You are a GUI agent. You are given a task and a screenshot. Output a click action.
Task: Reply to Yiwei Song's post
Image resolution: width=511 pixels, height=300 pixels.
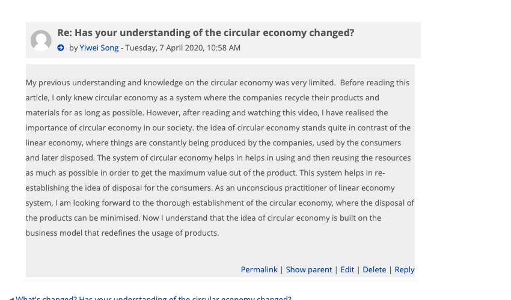pos(405,270)
